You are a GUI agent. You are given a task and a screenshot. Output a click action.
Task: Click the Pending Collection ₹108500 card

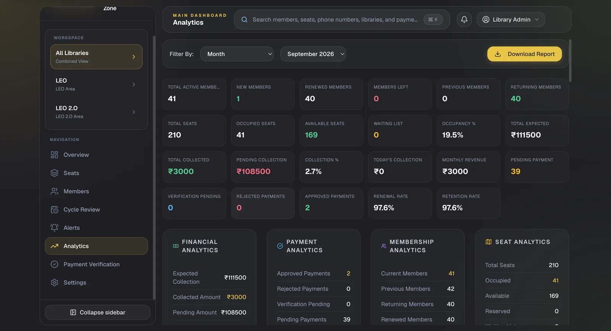coord(263,167)
